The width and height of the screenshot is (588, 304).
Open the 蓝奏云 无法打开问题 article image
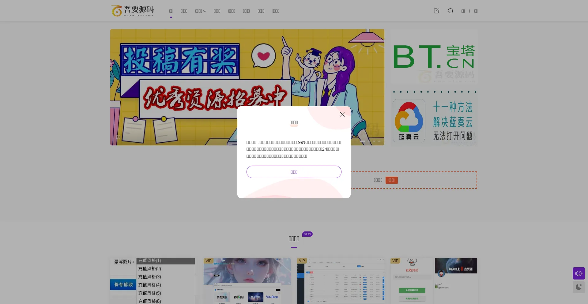tap(434, 118)
